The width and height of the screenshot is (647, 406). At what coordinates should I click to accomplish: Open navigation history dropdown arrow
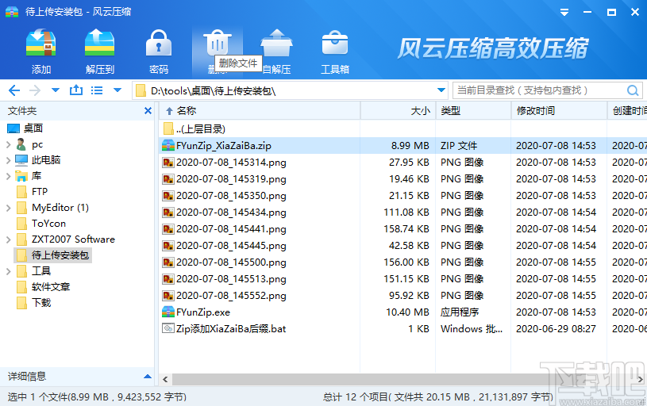pos(56,90)
